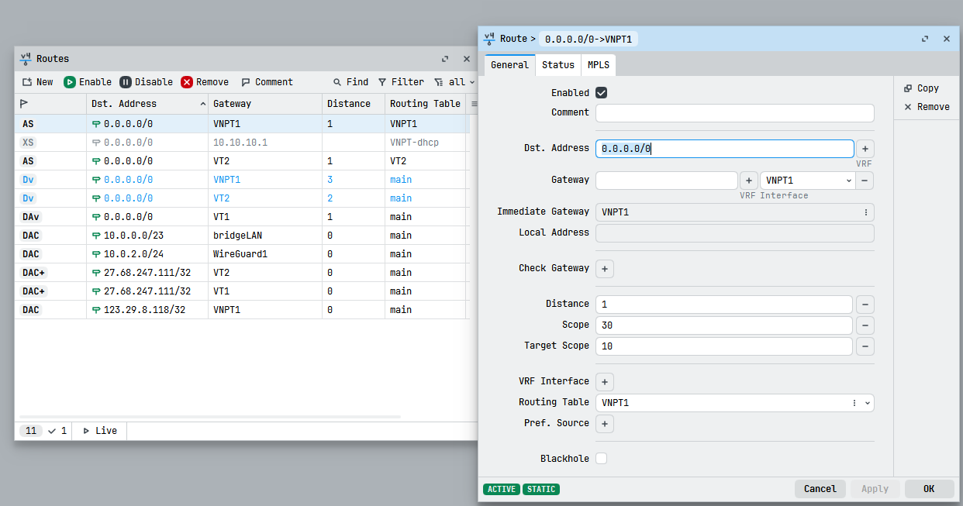
Task: Select the AS route in VT2 routing table
Action: click(242, 161)
